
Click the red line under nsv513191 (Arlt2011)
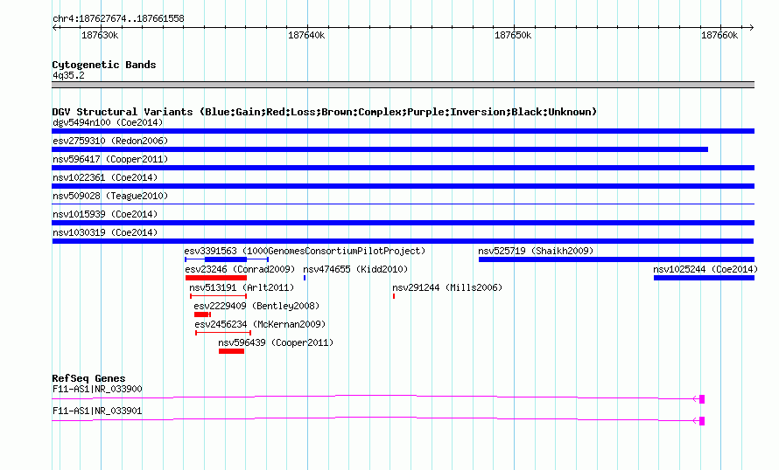pyautogui.click(x=218, y=296)
